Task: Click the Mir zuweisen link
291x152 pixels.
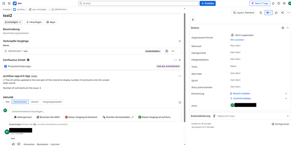Action: pos(237,40)
